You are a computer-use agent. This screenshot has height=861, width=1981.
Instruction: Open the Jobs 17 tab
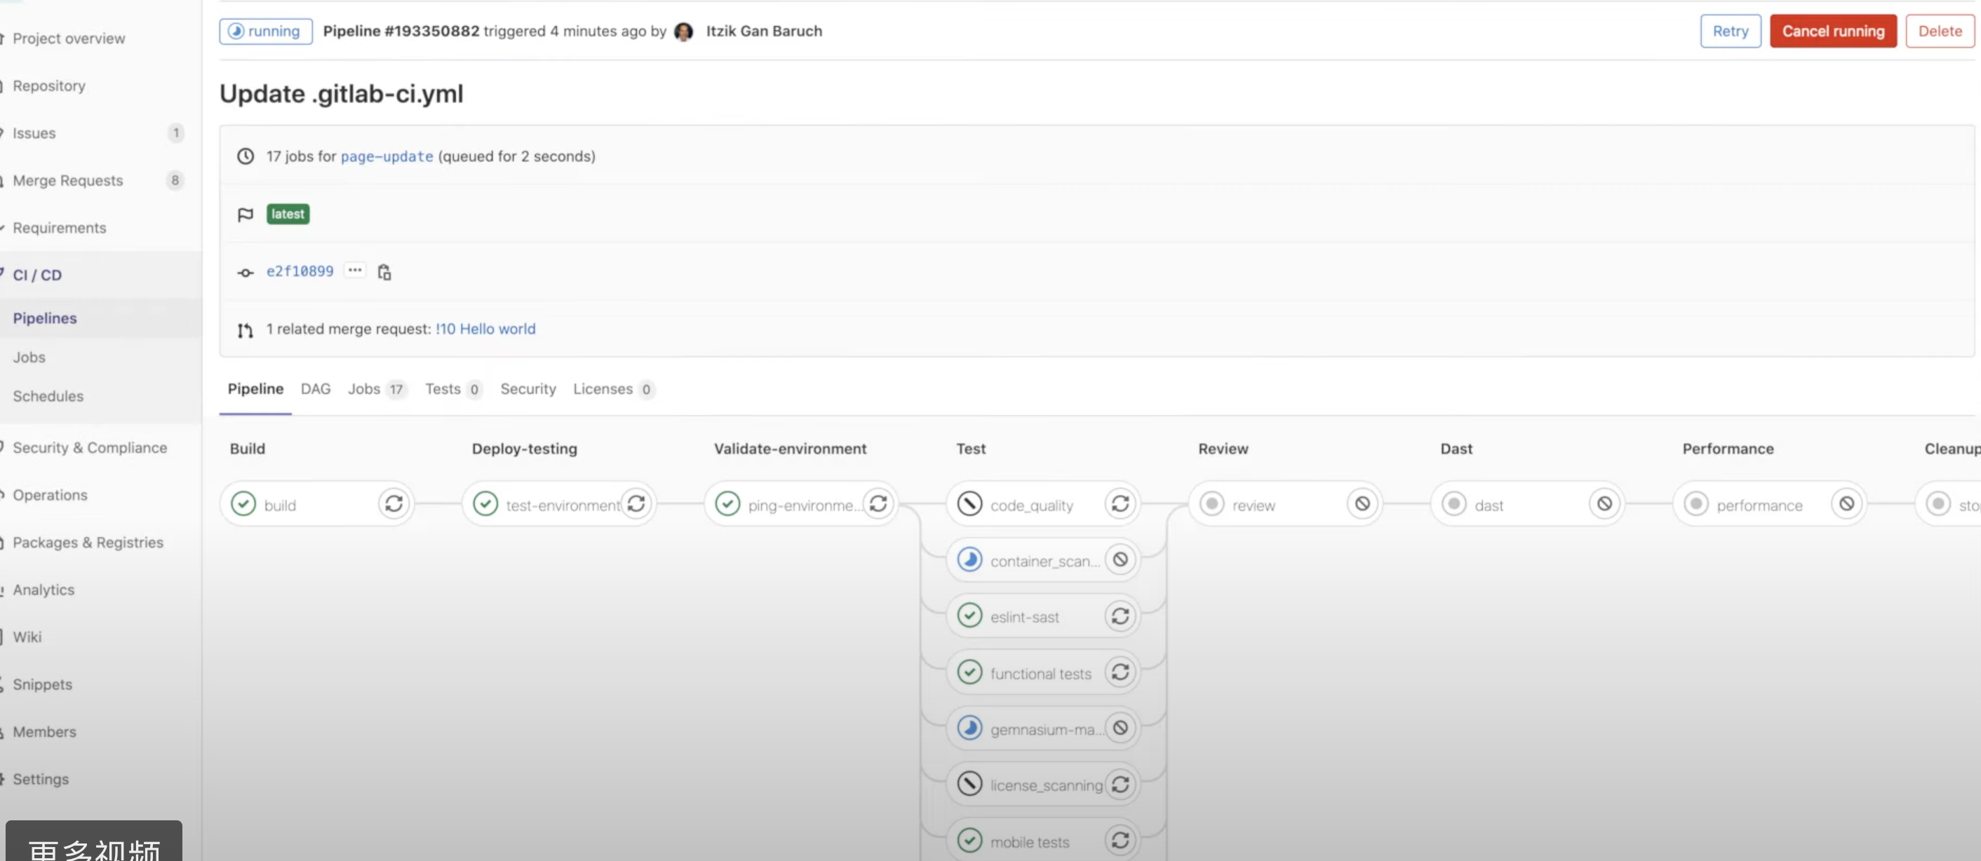point(376,389)
